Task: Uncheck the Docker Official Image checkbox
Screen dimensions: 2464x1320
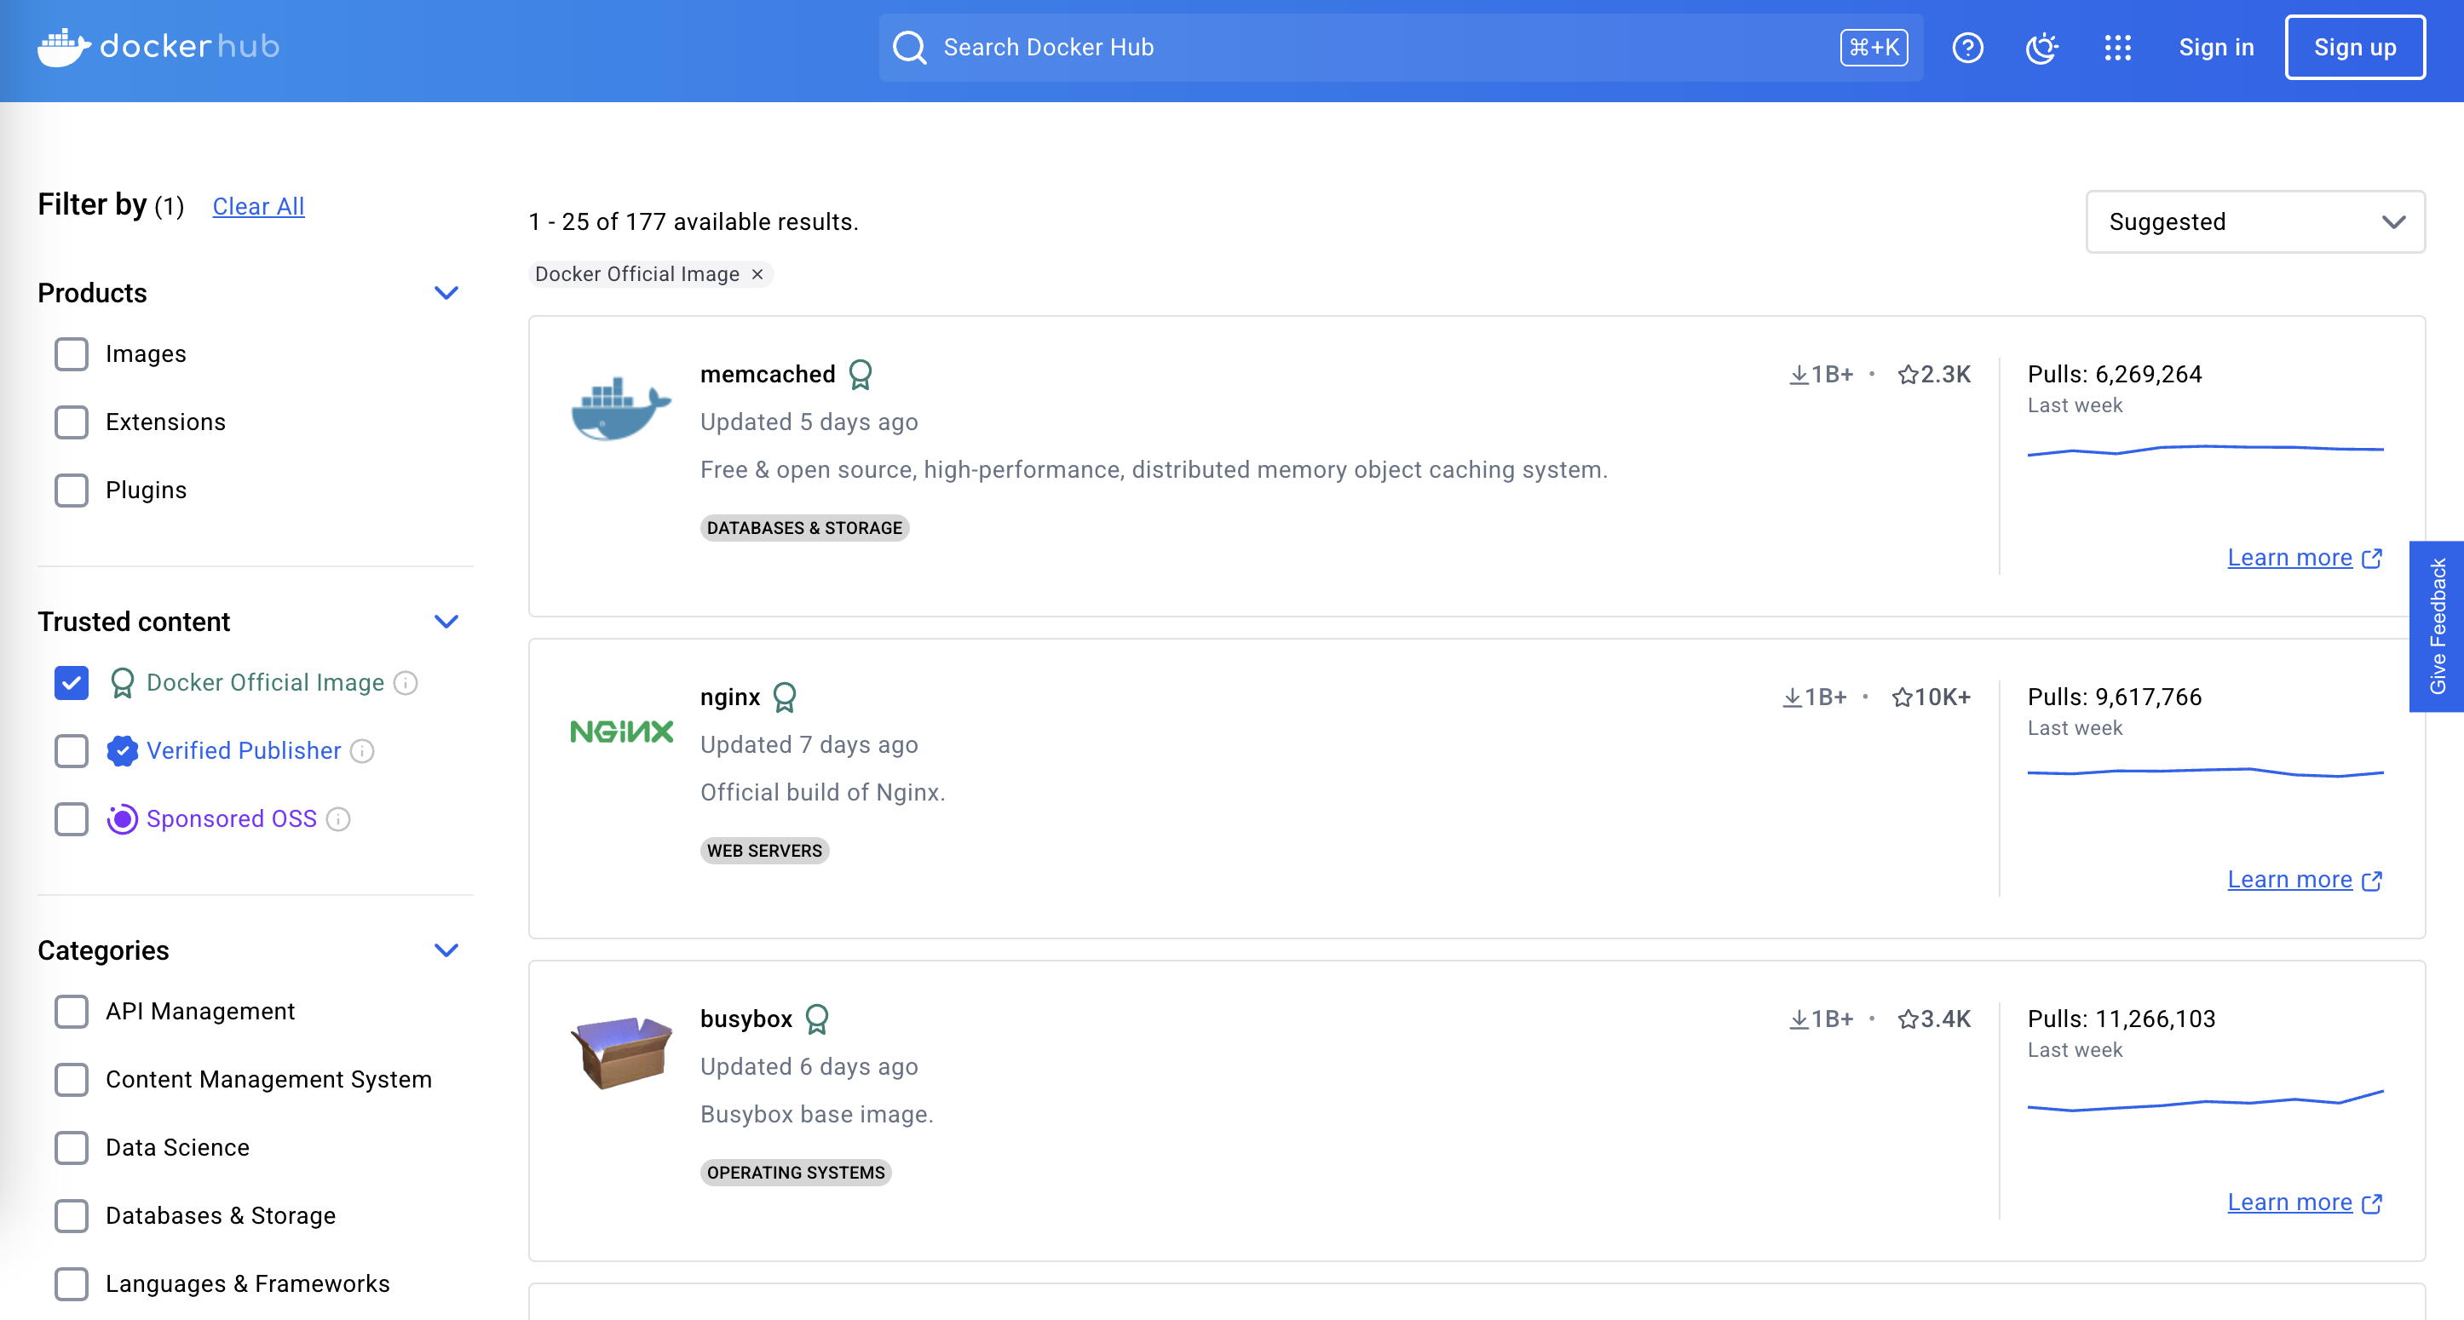Action: click(72, 682)
